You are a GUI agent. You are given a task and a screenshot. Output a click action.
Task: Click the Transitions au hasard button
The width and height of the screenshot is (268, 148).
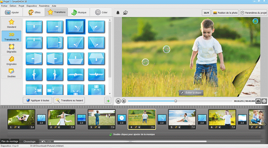point(69,100)
